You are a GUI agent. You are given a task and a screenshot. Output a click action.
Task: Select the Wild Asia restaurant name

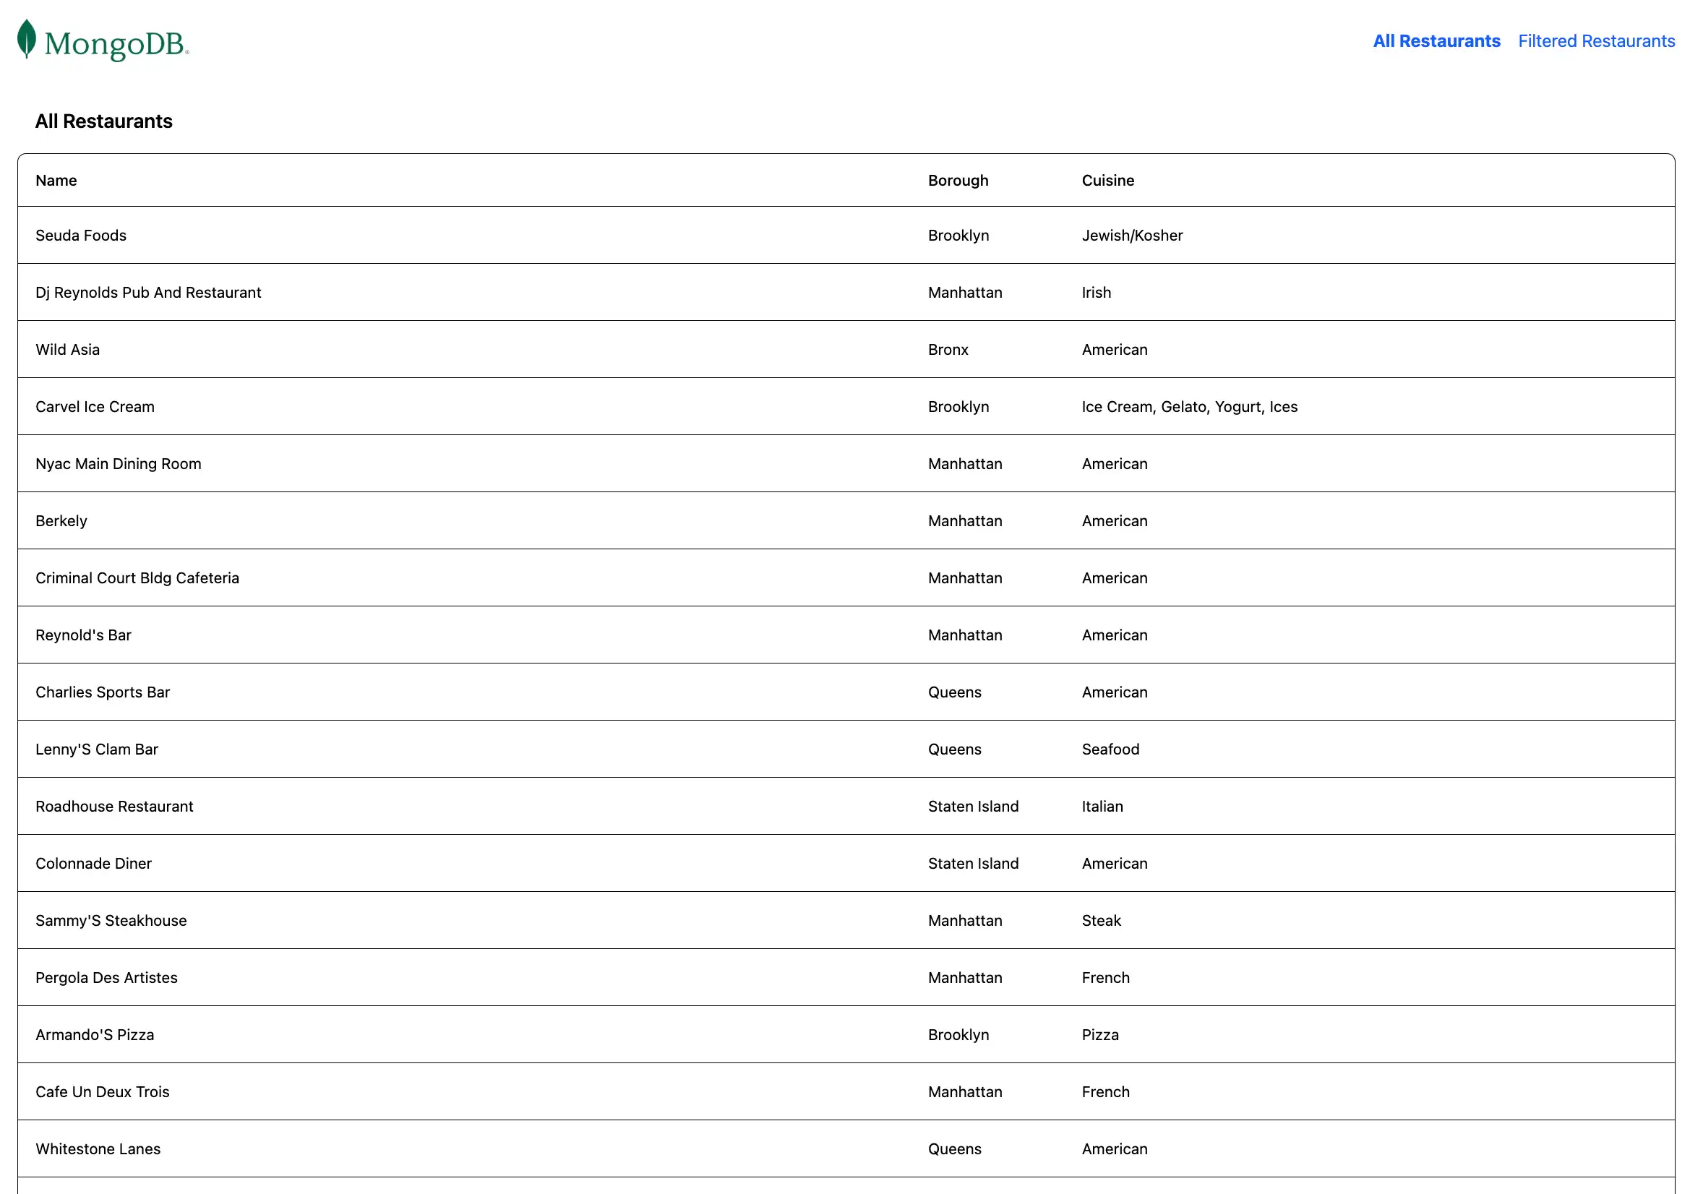click(x=68, y=350)
